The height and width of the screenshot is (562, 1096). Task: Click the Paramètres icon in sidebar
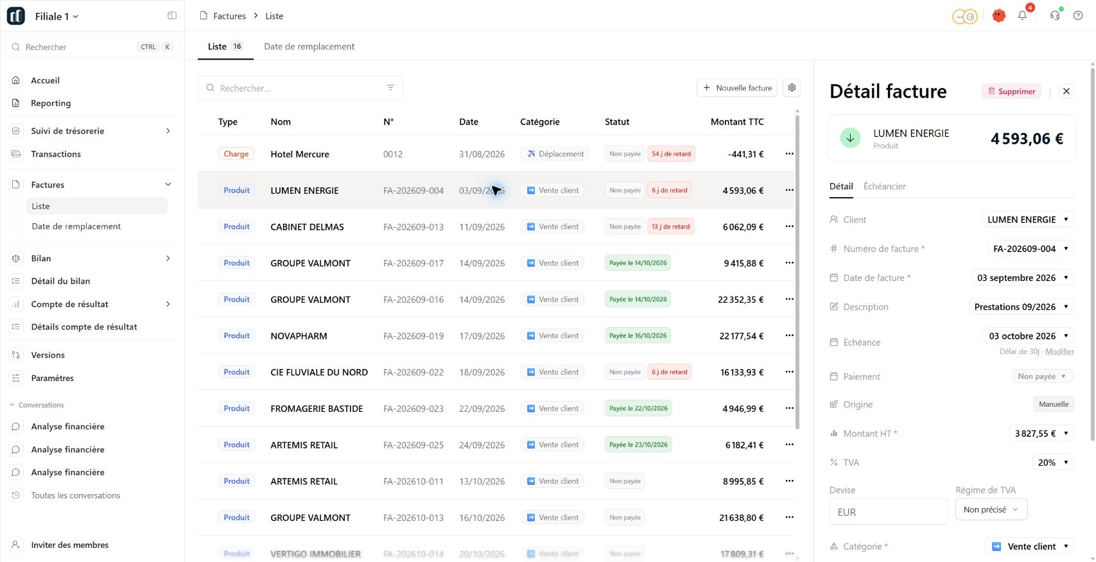[16, 378]
